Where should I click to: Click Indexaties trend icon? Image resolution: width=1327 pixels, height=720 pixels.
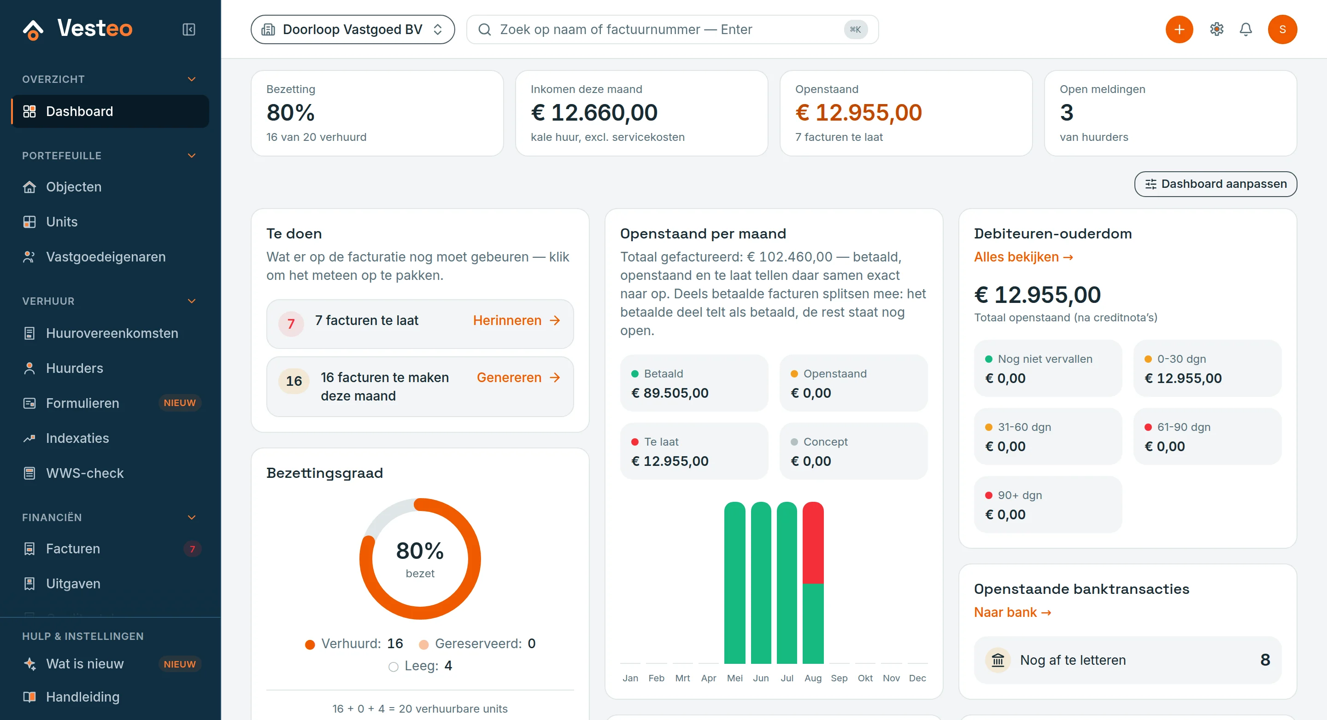29,438
